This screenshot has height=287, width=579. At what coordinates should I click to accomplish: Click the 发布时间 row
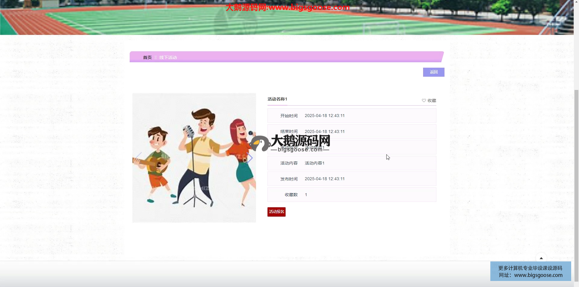point(352,179)
